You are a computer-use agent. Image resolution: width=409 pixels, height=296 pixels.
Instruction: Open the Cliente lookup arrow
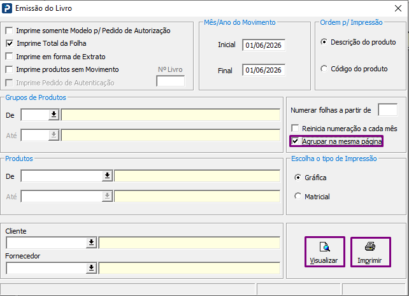pos(91,243)
